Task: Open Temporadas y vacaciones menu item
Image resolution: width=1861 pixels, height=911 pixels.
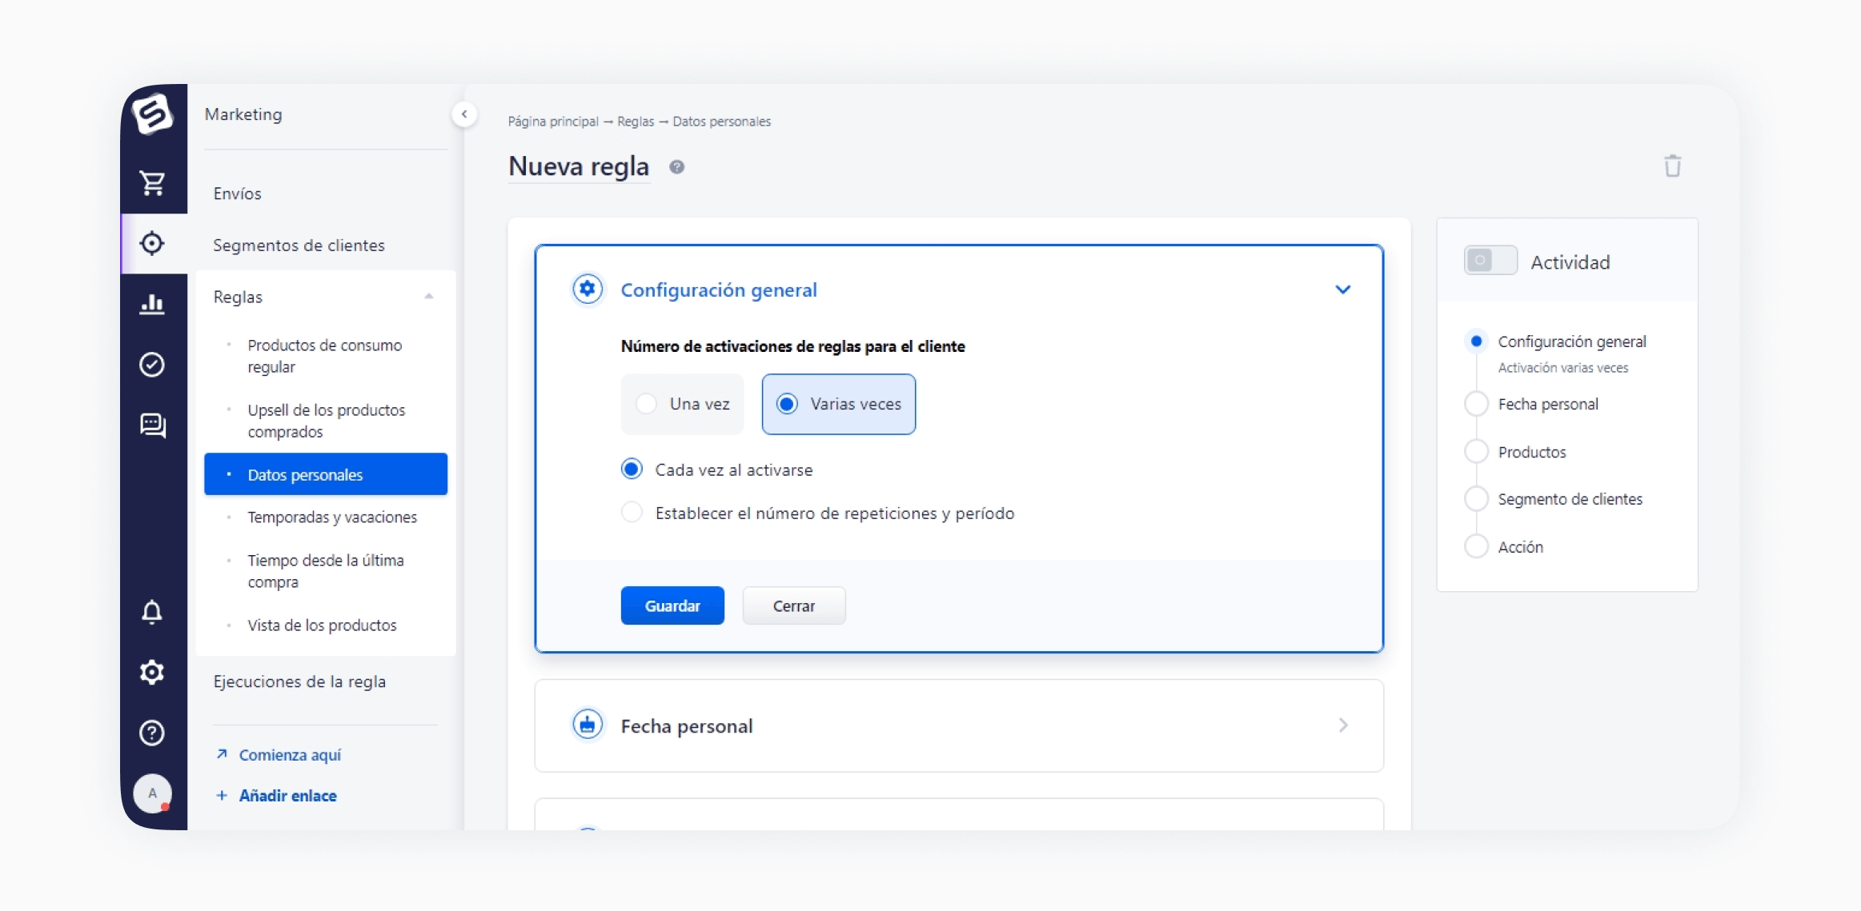Action: tap(331, 517)
